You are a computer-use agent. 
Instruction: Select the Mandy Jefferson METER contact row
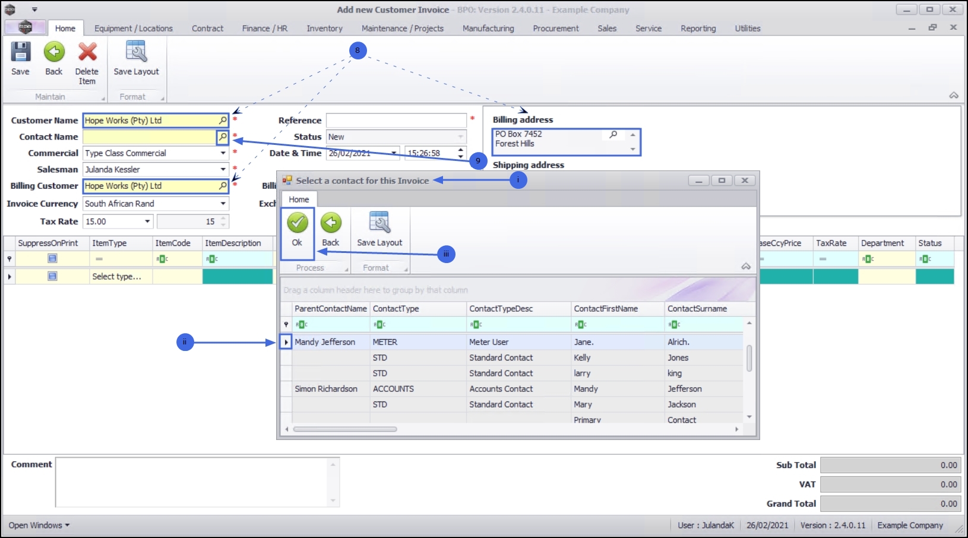[x=517, y=342]
